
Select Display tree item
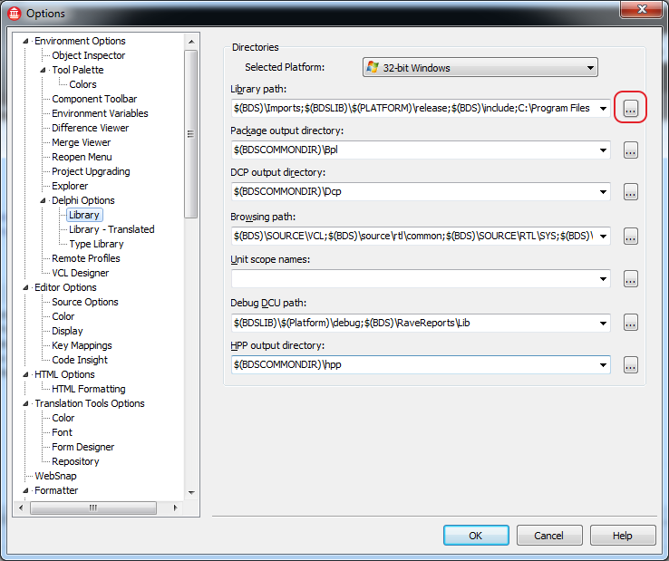pos(67,331)
